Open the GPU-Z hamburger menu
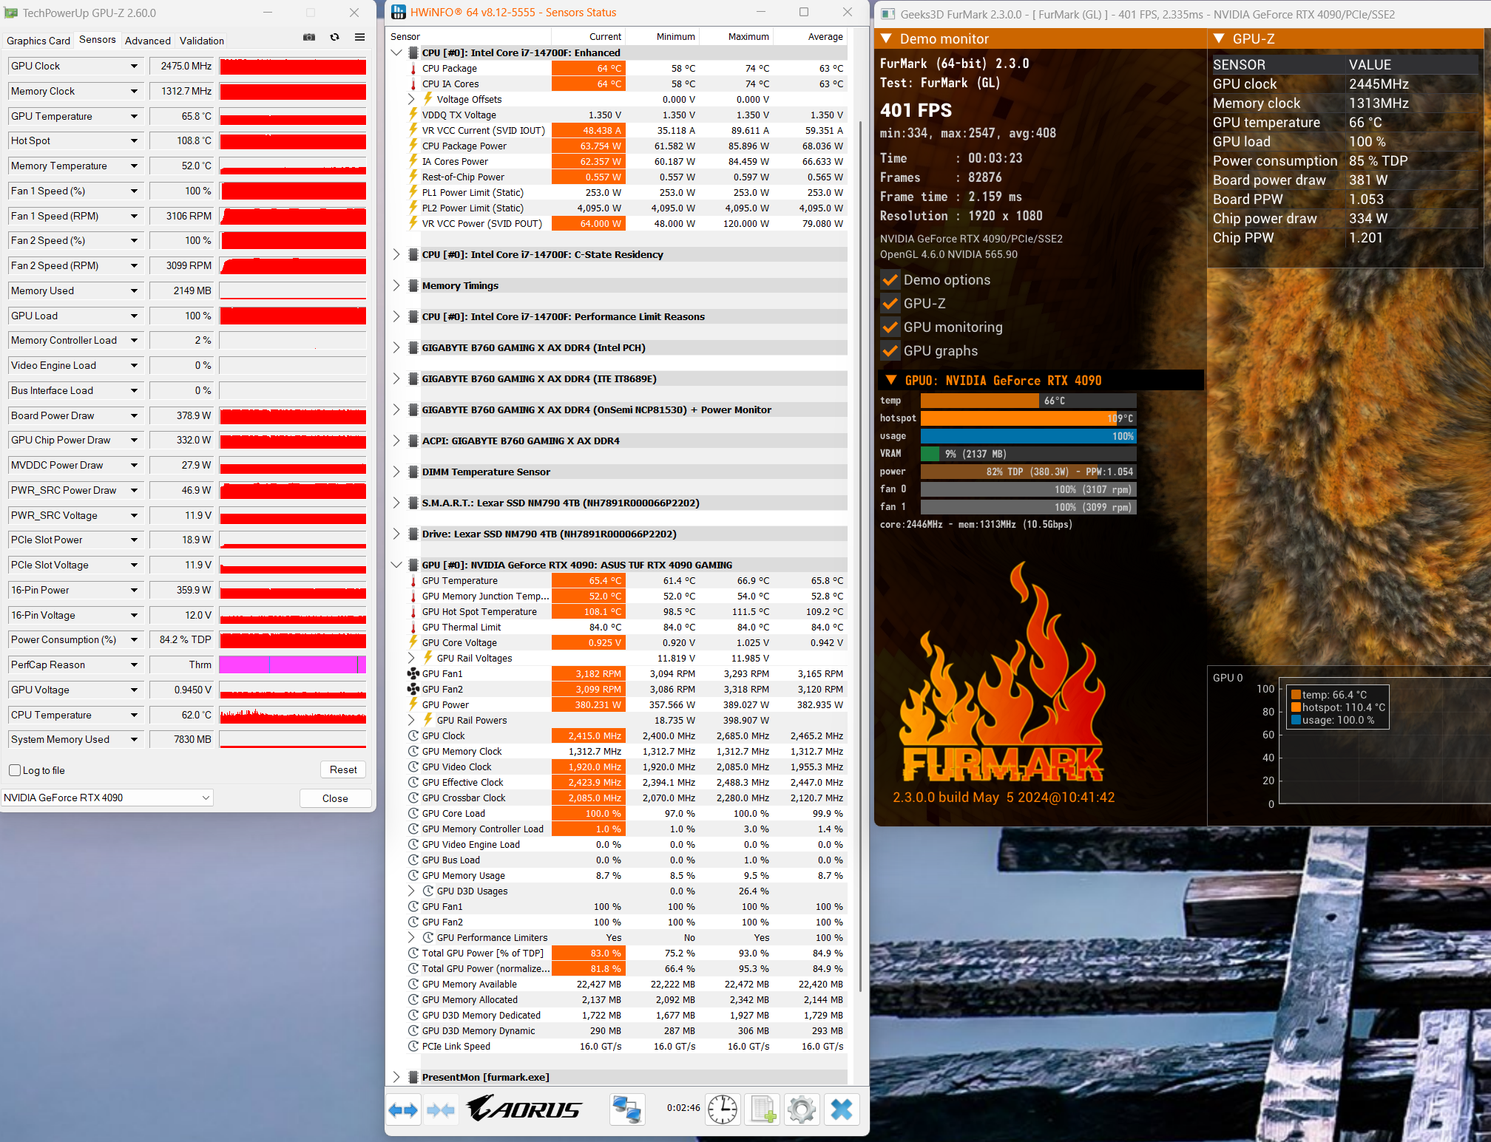This screenshot has width=1491, height=1142. 359,37
